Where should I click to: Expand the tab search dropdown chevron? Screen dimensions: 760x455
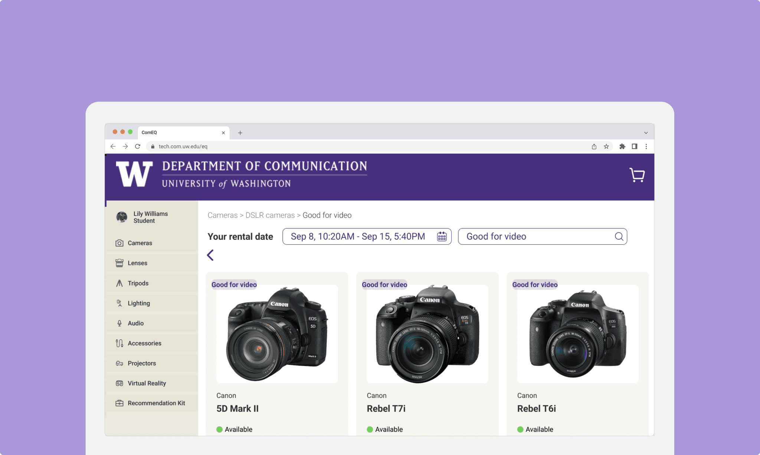(646, 133)
